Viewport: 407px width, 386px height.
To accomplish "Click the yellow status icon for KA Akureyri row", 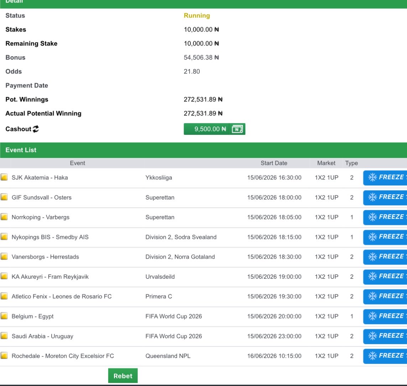I will point(4,276).
